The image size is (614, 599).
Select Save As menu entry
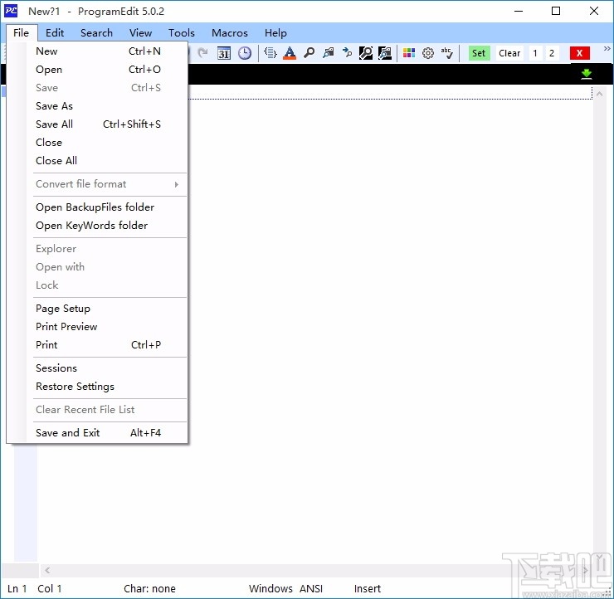(97, 106)
